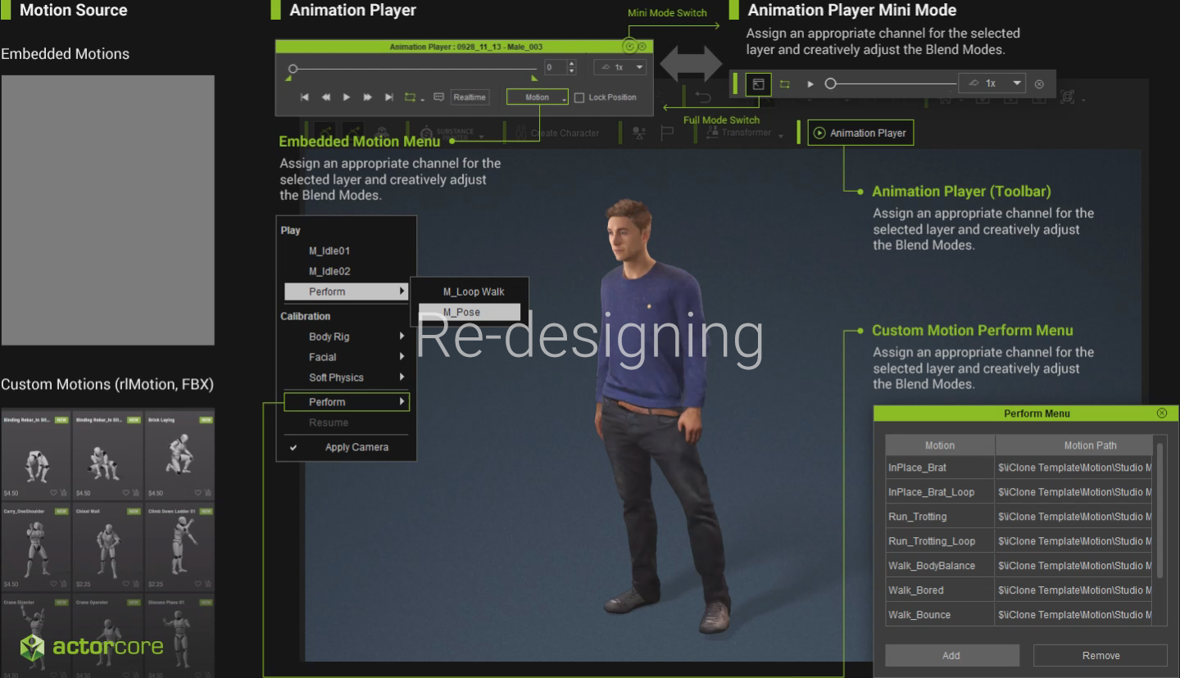Click the speech bubble icon beside Realtime
This screenshot has width=1180, height=678.
pyautogui.click(x=438, y=97)
